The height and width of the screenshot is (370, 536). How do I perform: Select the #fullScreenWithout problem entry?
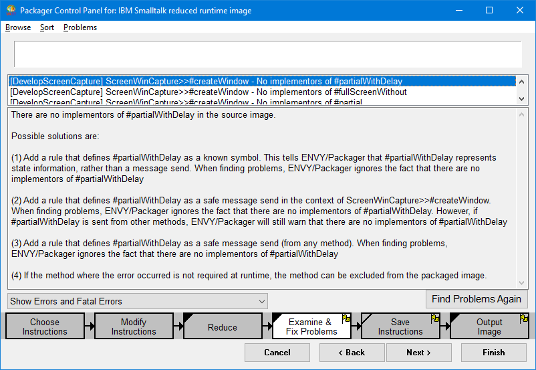point(209,92)
